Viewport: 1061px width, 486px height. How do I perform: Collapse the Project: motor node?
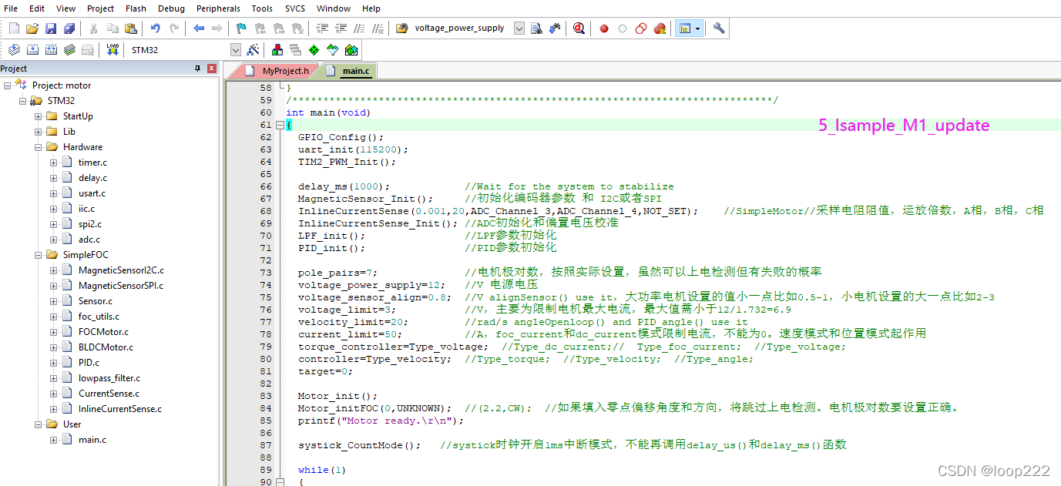pyautogui.click(x=8, y=85)
